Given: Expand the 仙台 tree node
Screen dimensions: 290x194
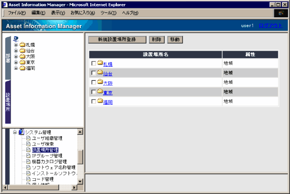Looking at the screenshot, I should pos(16,51).
